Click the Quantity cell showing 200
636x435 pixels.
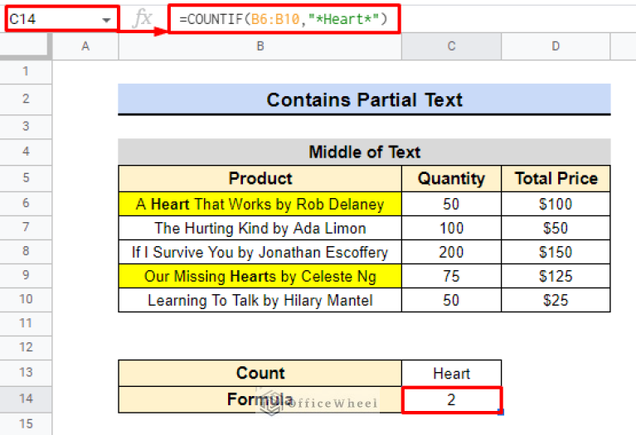click(451, 251)
